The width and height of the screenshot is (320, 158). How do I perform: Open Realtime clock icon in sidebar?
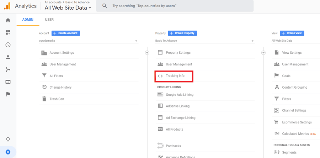pos(8,45)
